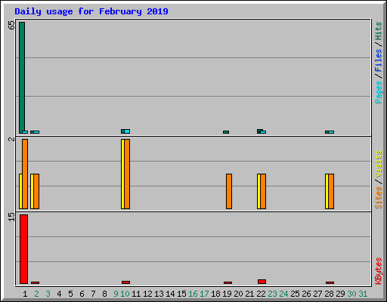Click day label "19" on x-axis
387x302 pixels.
(x=227, y=294)
